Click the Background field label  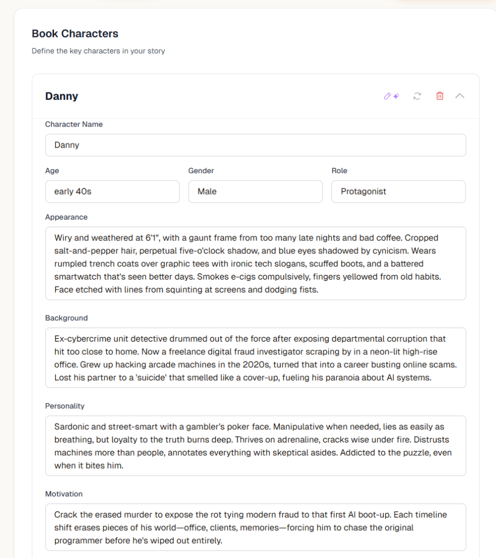coord(66,318)
